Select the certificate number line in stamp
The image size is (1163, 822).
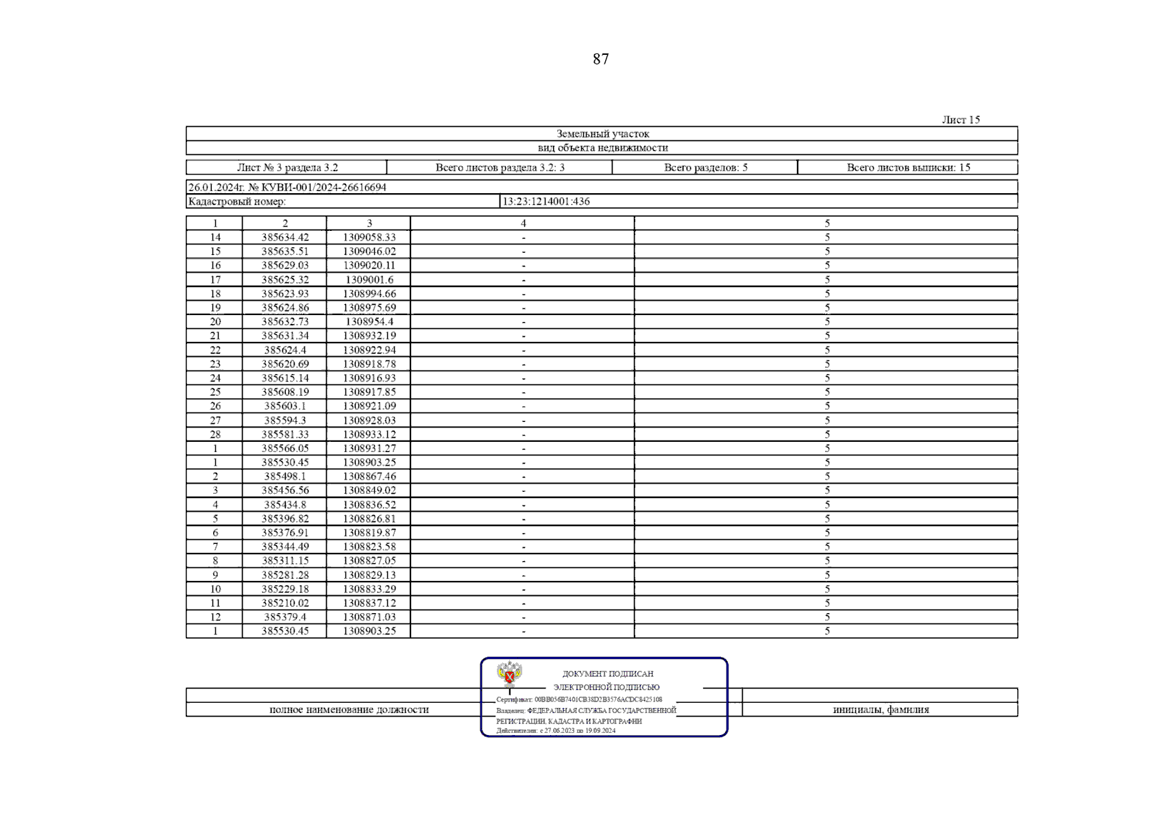[579, 700]
